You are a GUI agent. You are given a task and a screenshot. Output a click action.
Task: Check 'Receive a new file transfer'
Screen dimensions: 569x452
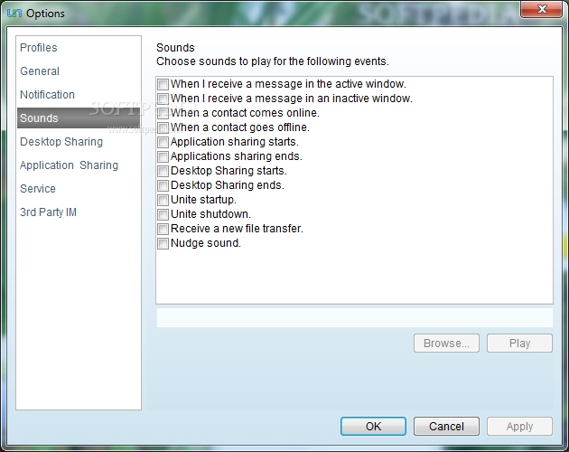(x=163, y=229)
